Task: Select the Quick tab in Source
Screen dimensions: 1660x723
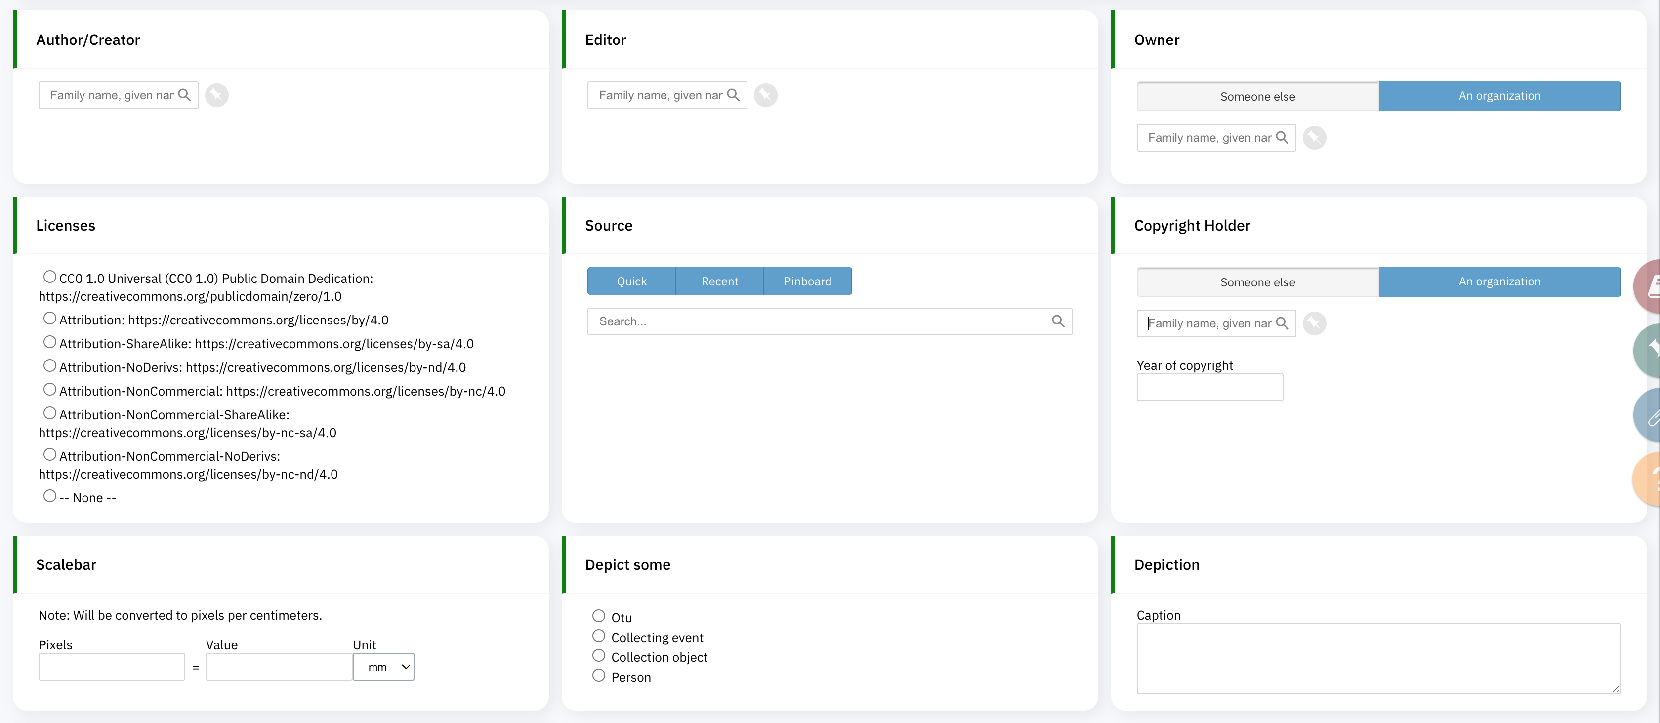Action: click(x=631, y=281)
